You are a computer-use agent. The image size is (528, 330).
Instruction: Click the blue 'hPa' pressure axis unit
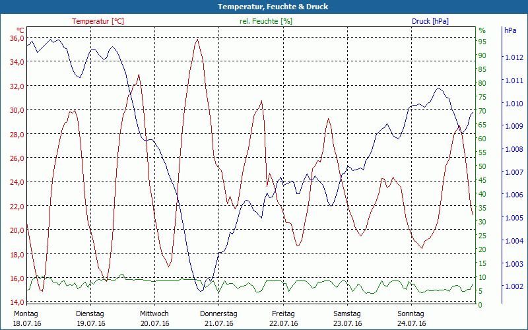(x=510, y=30)
